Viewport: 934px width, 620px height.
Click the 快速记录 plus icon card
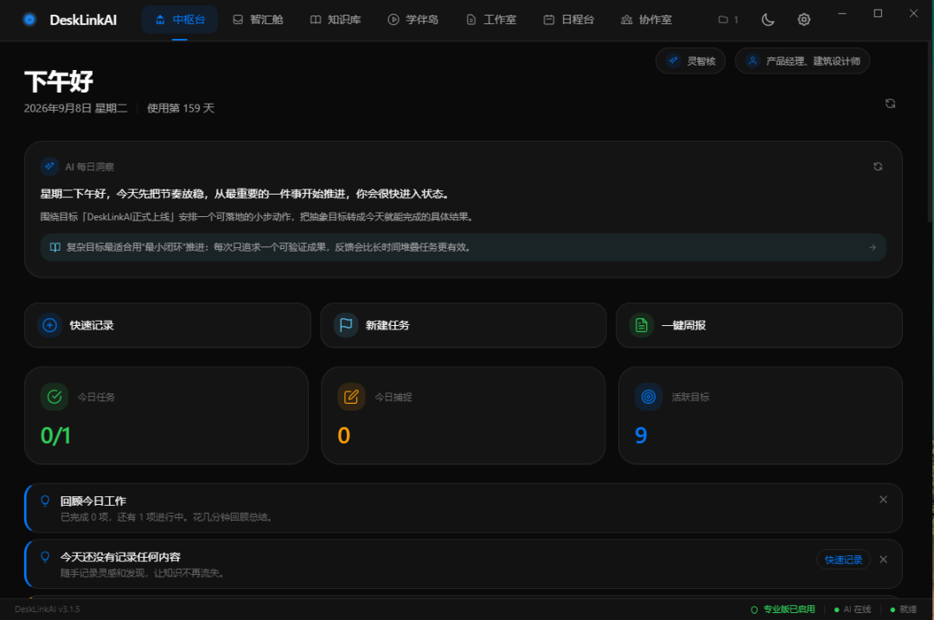168,325
